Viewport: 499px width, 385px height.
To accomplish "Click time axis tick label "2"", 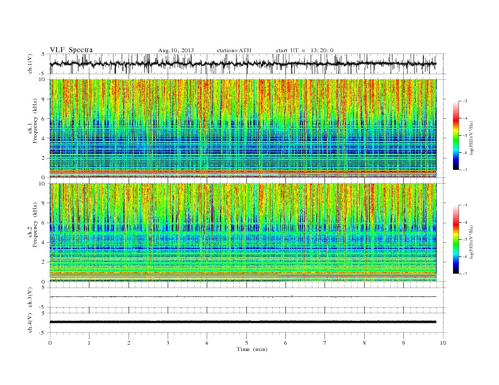I will pos(129,343).
